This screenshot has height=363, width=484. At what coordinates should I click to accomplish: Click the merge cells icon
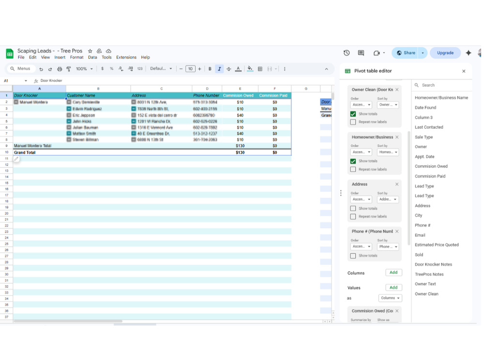tap(270, 69)
